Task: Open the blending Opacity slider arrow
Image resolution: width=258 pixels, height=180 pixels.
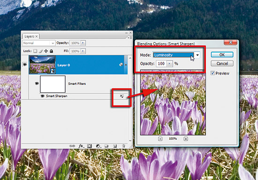Action: click(x=169, y=63)
